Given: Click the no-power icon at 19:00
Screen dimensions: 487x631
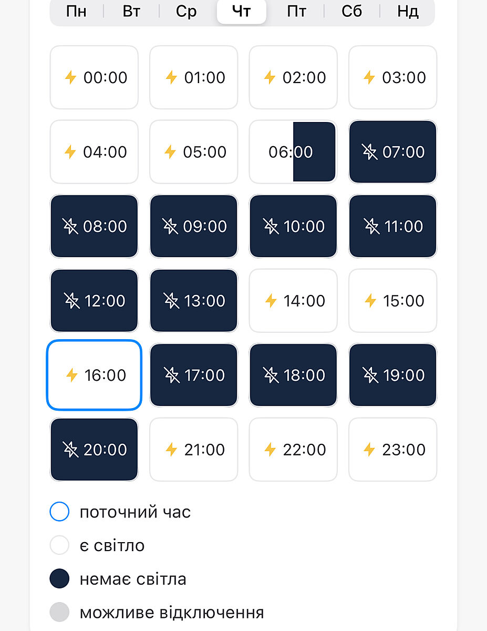Looking at the screenshot, I should (x=370, y=375).
